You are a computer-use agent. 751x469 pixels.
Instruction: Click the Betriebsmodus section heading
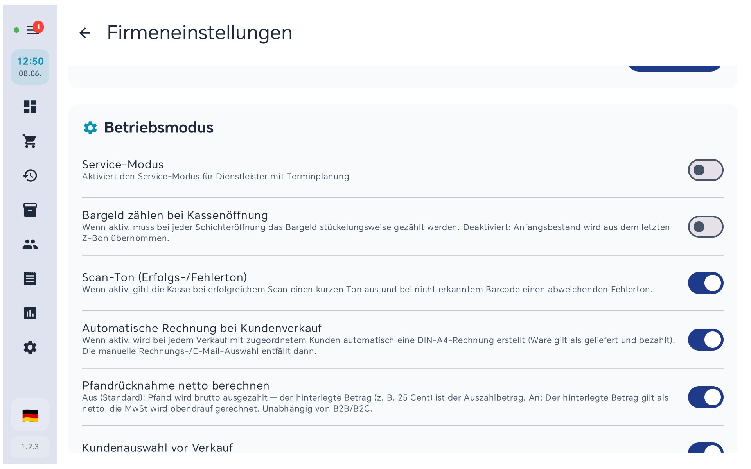tap(159, 127)
